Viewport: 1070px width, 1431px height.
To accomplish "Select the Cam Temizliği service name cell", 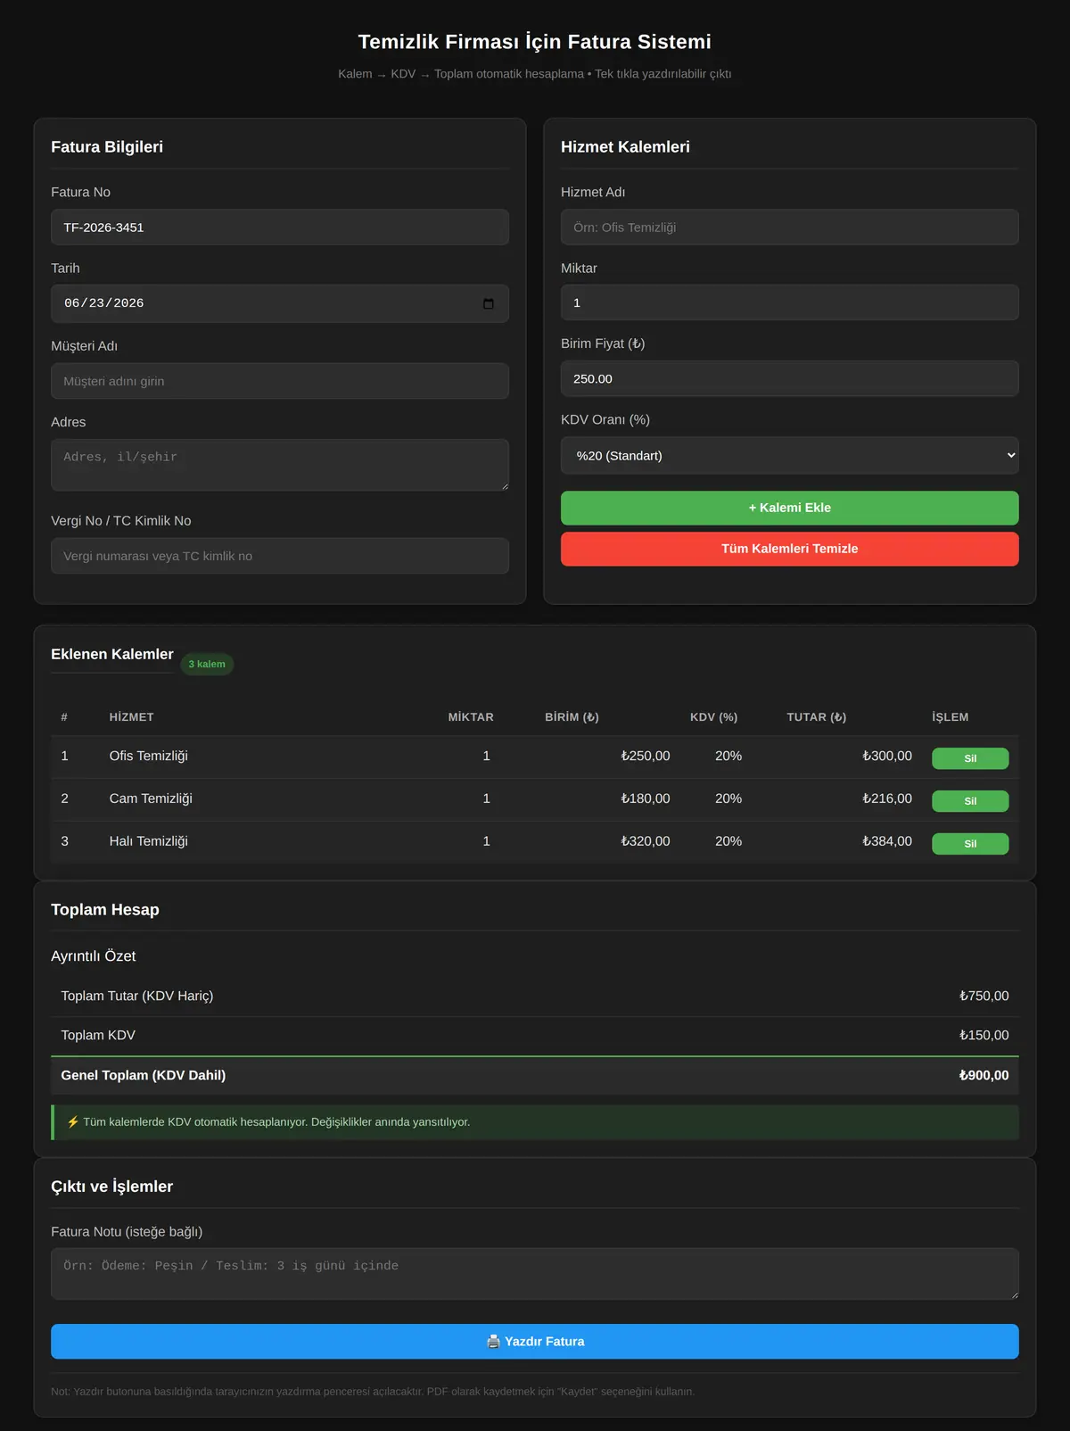I will click(x=151, y=798).
